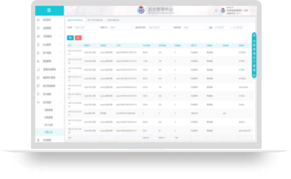This screenshot has height=179, width=291.
Task: Click the 用户管理 sidebar icon
Action: [x=38, y=53]
